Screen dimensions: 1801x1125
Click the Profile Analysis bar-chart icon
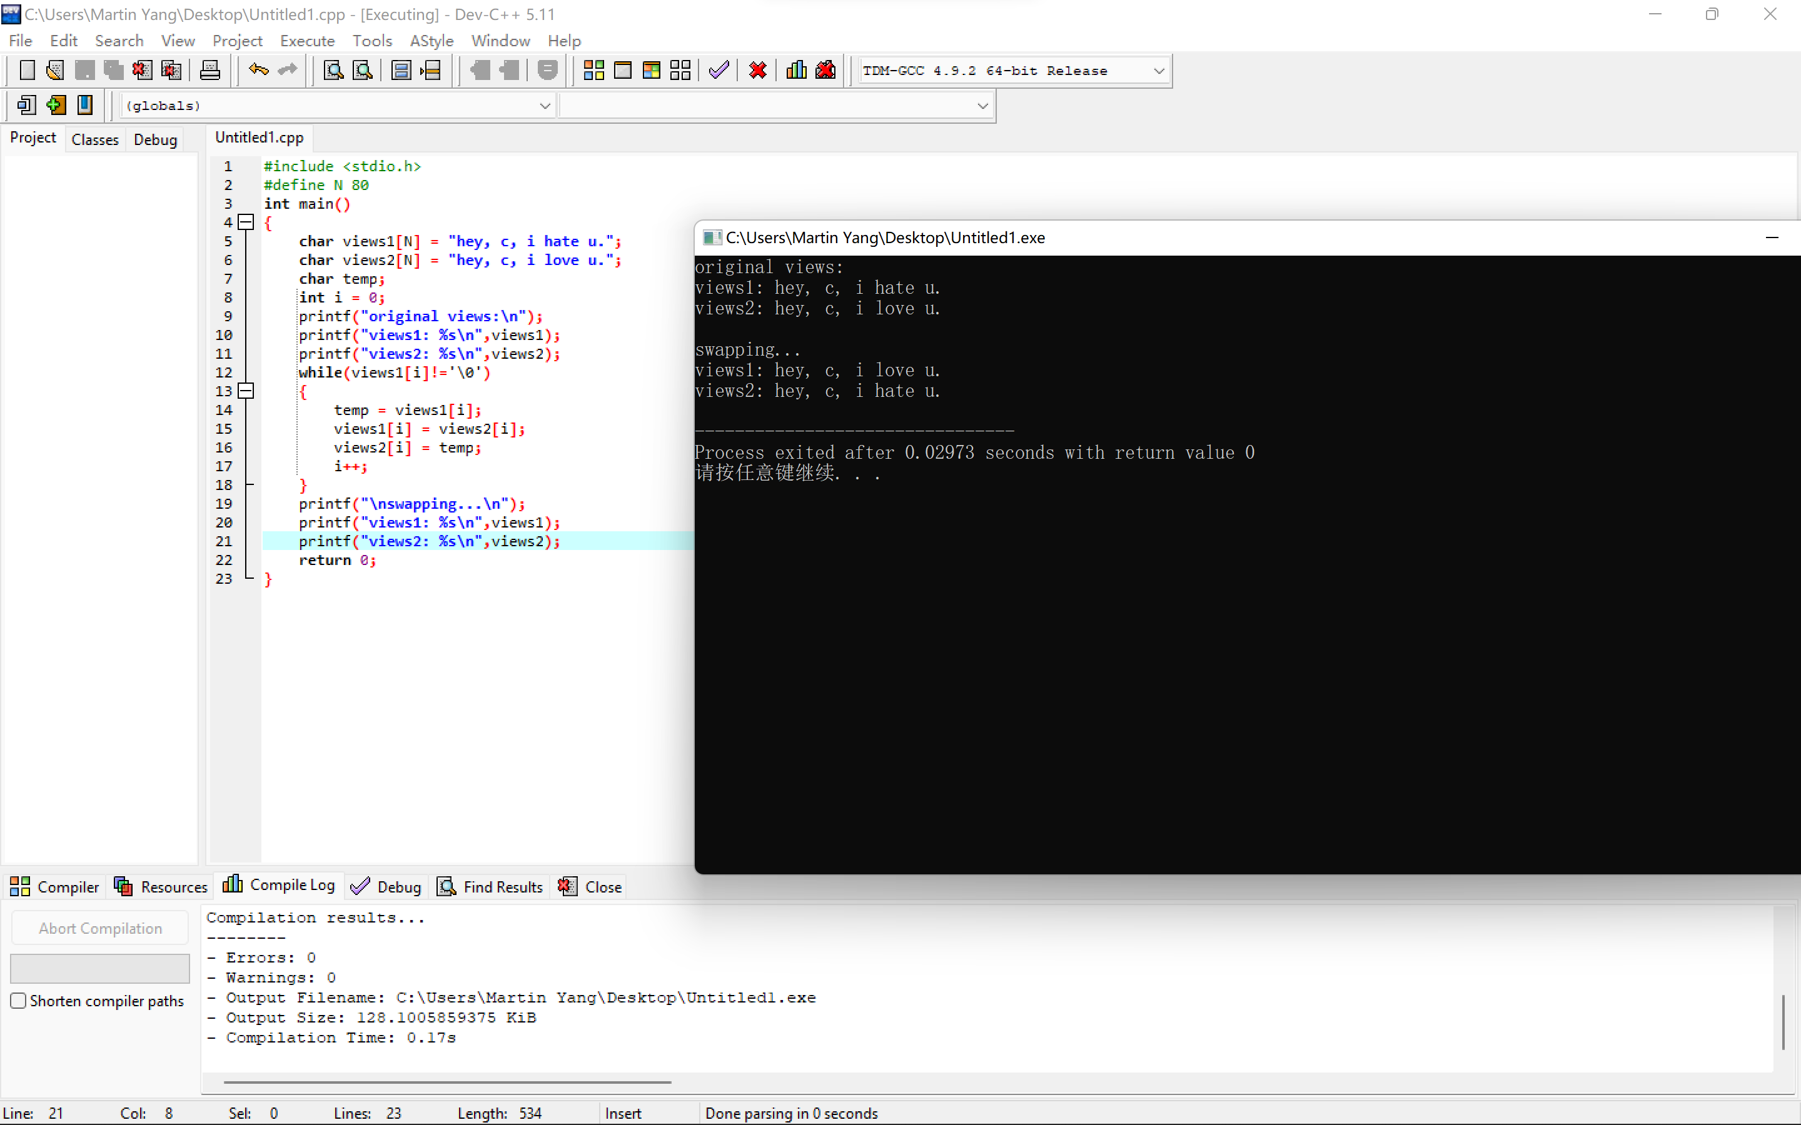pyautogui.click(x=796, y=71)
